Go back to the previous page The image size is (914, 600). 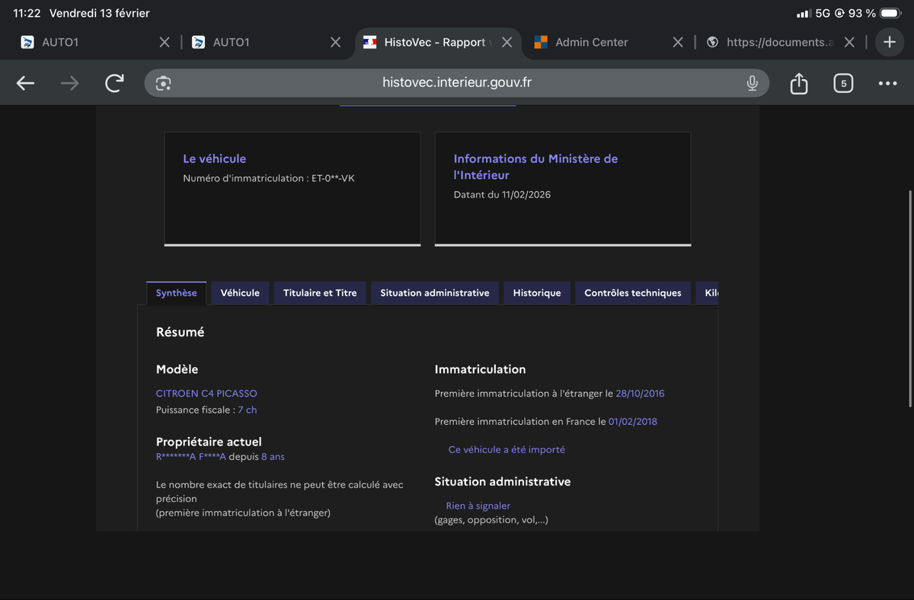coord(25,84)
